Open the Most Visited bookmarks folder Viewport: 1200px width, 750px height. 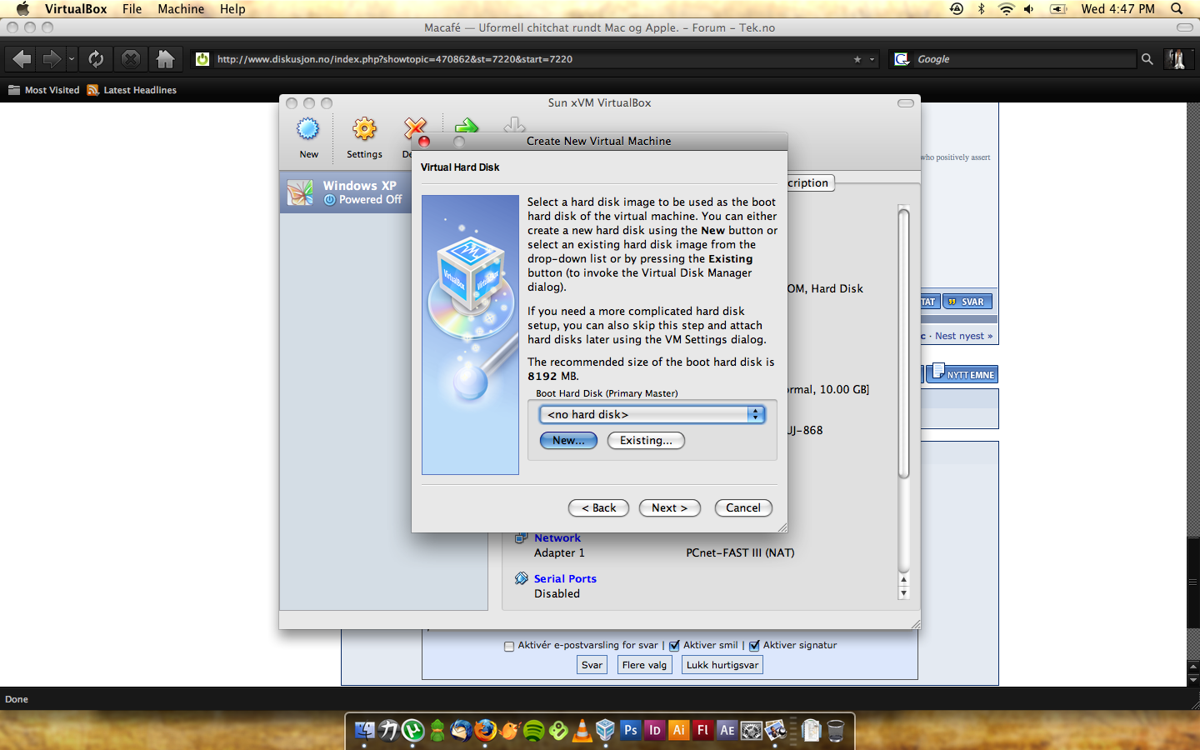(x=44, y=90)
